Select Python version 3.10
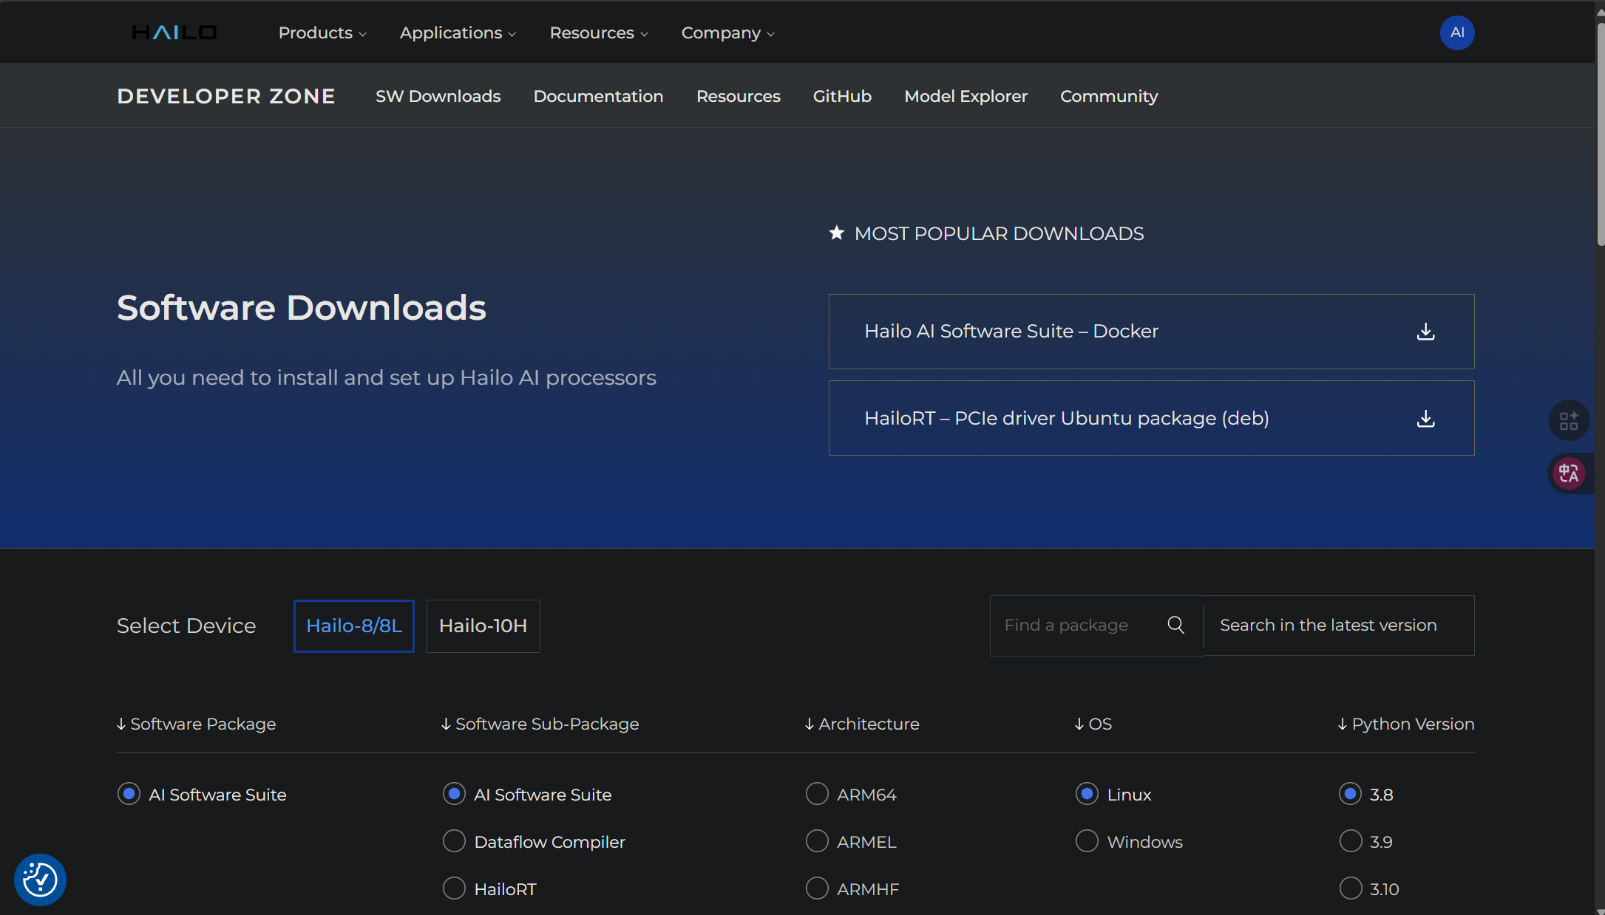Viewport: 1605px width, 915px height. 1350,888
